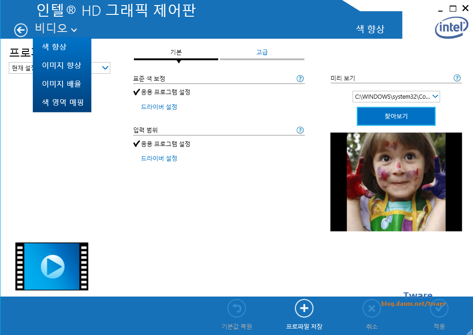The image size is (473, 335).
Task: Click the 프로파일 저장 label
Action: click(x=304, y=327)
